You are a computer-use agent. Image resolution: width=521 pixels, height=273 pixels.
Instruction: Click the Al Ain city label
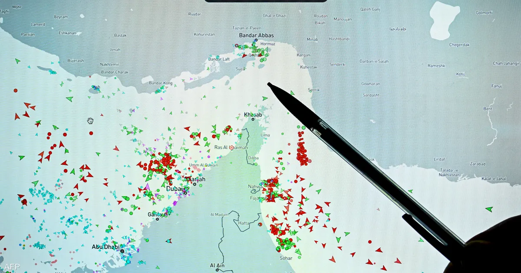(x=218, y=265)
